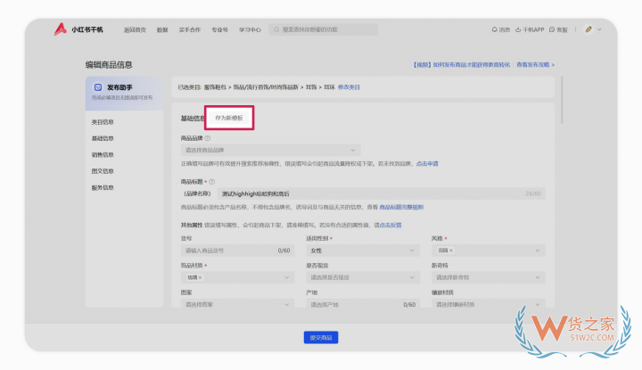Click the page vertical scrollbar
The image size is (642, 370).
pos(562,100)
